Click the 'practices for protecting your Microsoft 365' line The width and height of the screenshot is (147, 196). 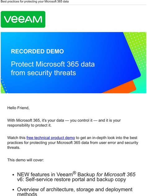pyautogui.click(x=73, y=143)
